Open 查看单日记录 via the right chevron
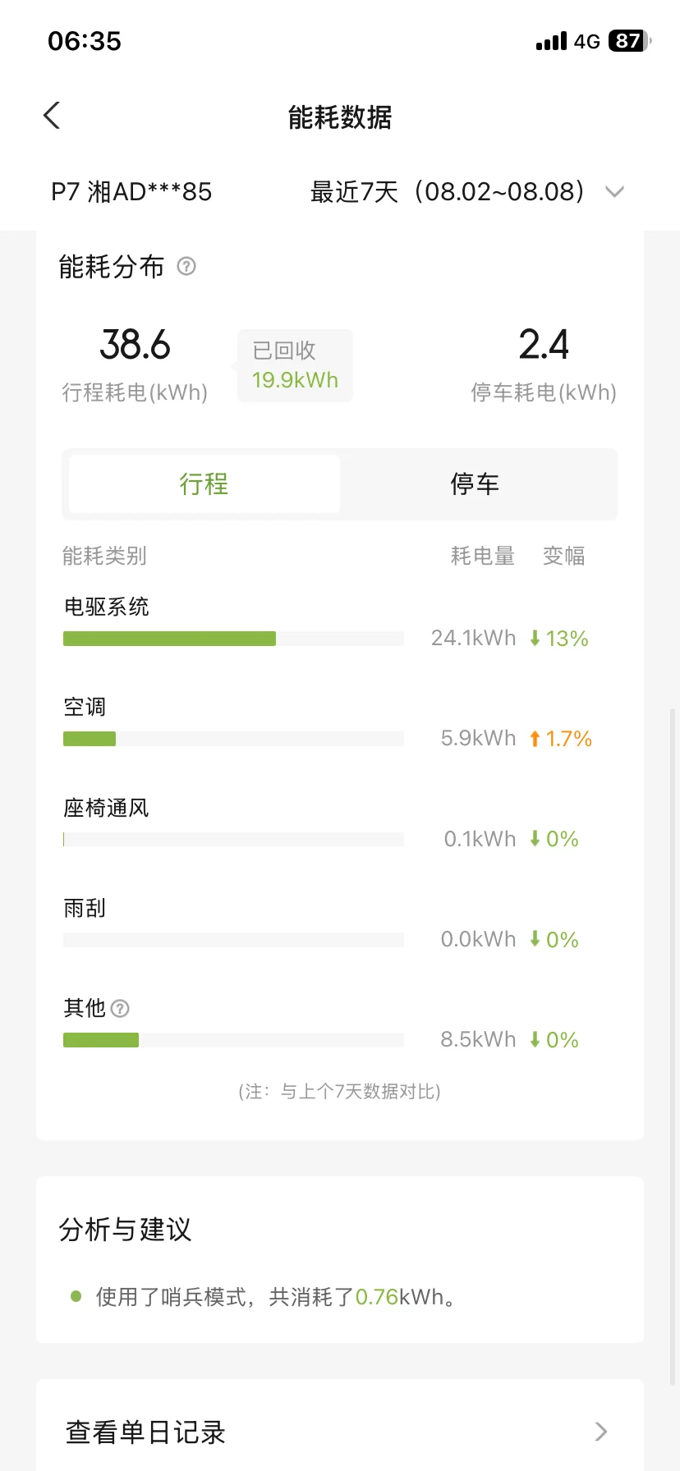The height and width of the screenshot is (1471, 680). coord(601,1432)
